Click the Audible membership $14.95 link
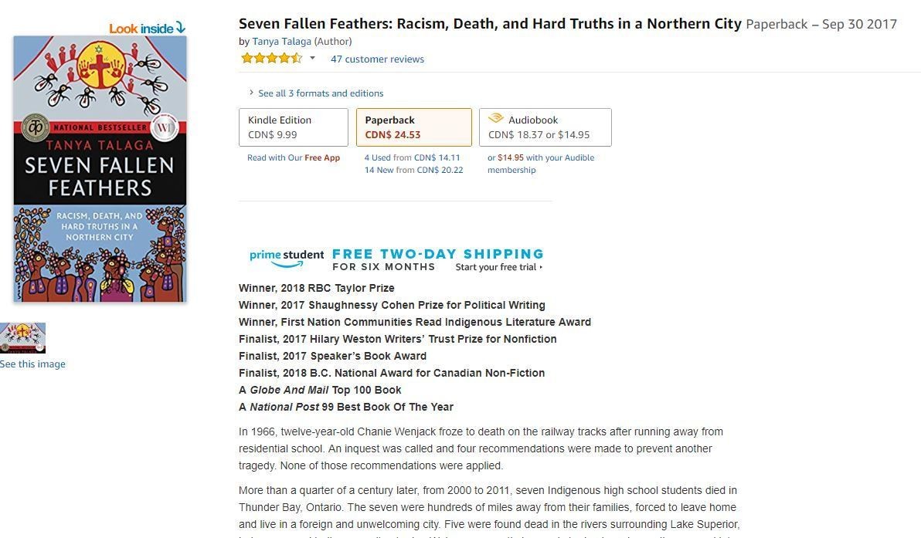921x538 pixels. [541, 164]
